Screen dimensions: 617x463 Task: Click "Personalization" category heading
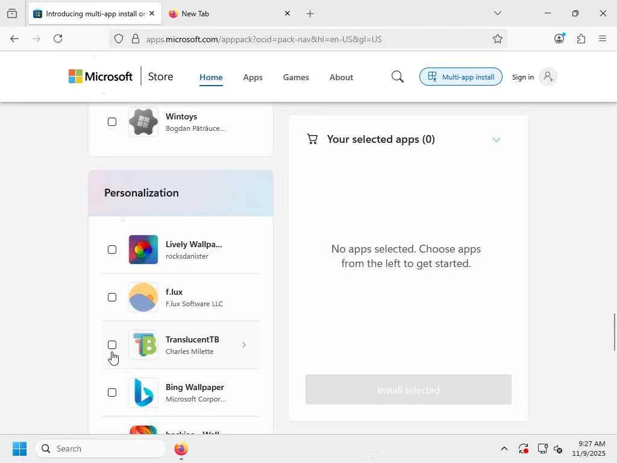click(x=142, y=193)
